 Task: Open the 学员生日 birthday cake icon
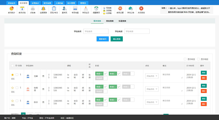point(85,9)
